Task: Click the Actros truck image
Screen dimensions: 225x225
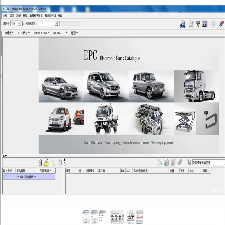Action: [x=196, y=86]
